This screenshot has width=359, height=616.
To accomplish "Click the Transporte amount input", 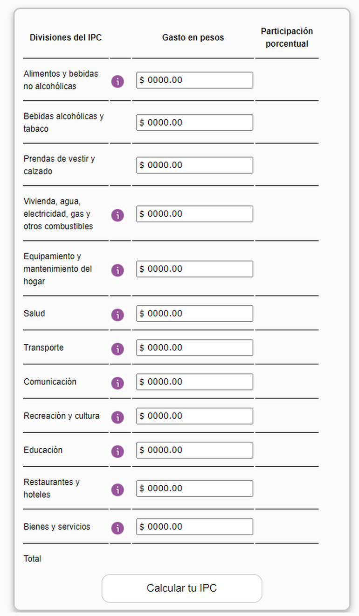I will click(x=195, y=347).
